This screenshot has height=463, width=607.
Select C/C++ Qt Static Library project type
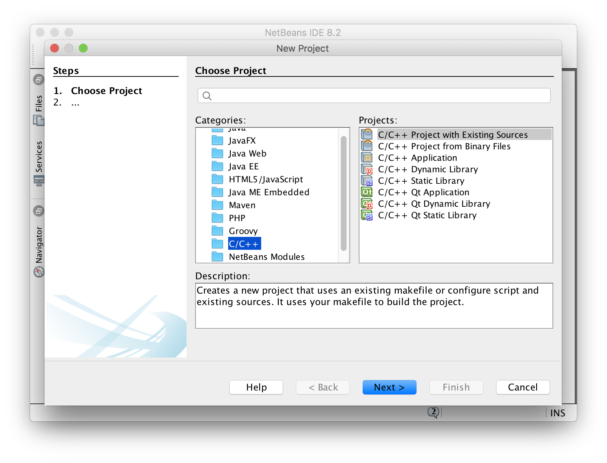(427, 215)
